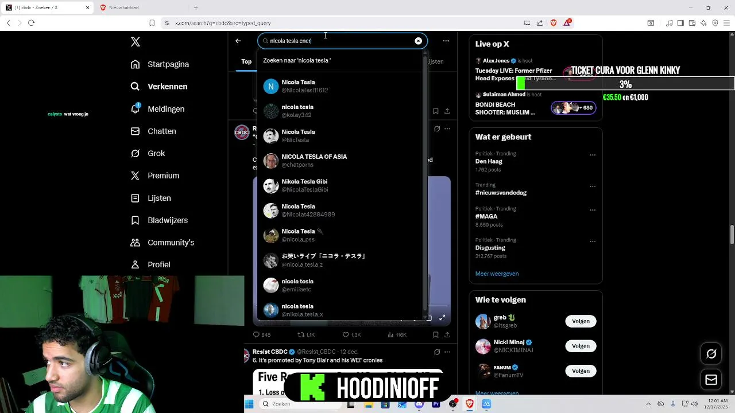735x413 pixels.
Task: Like the post with 1,3K likes
Action: [351, 335]
